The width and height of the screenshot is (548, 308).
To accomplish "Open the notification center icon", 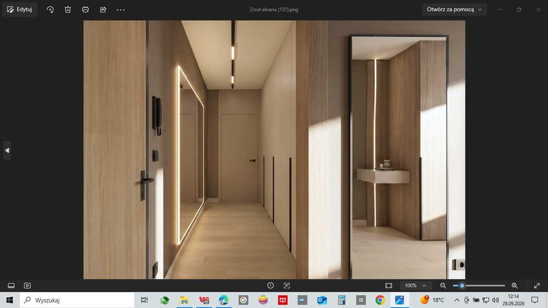I will tap(535, 300).
